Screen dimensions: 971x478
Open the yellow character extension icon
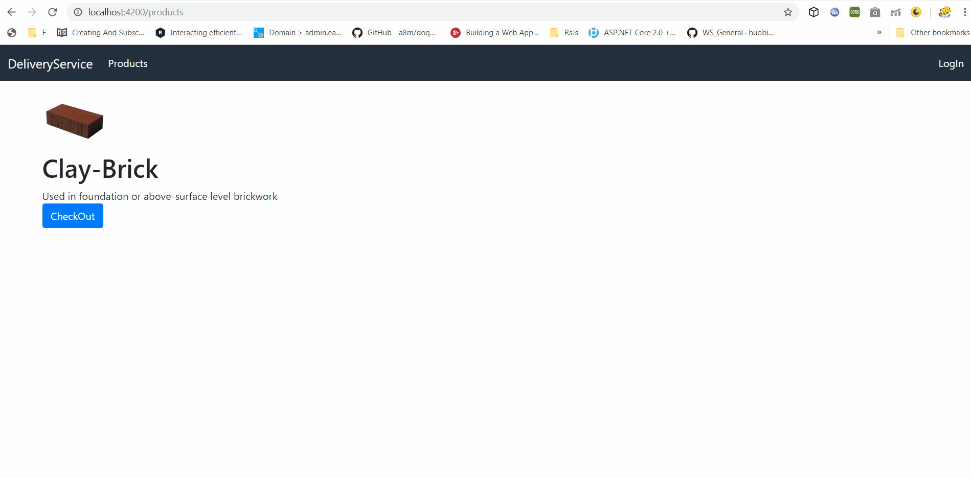(x=945, y=12)
